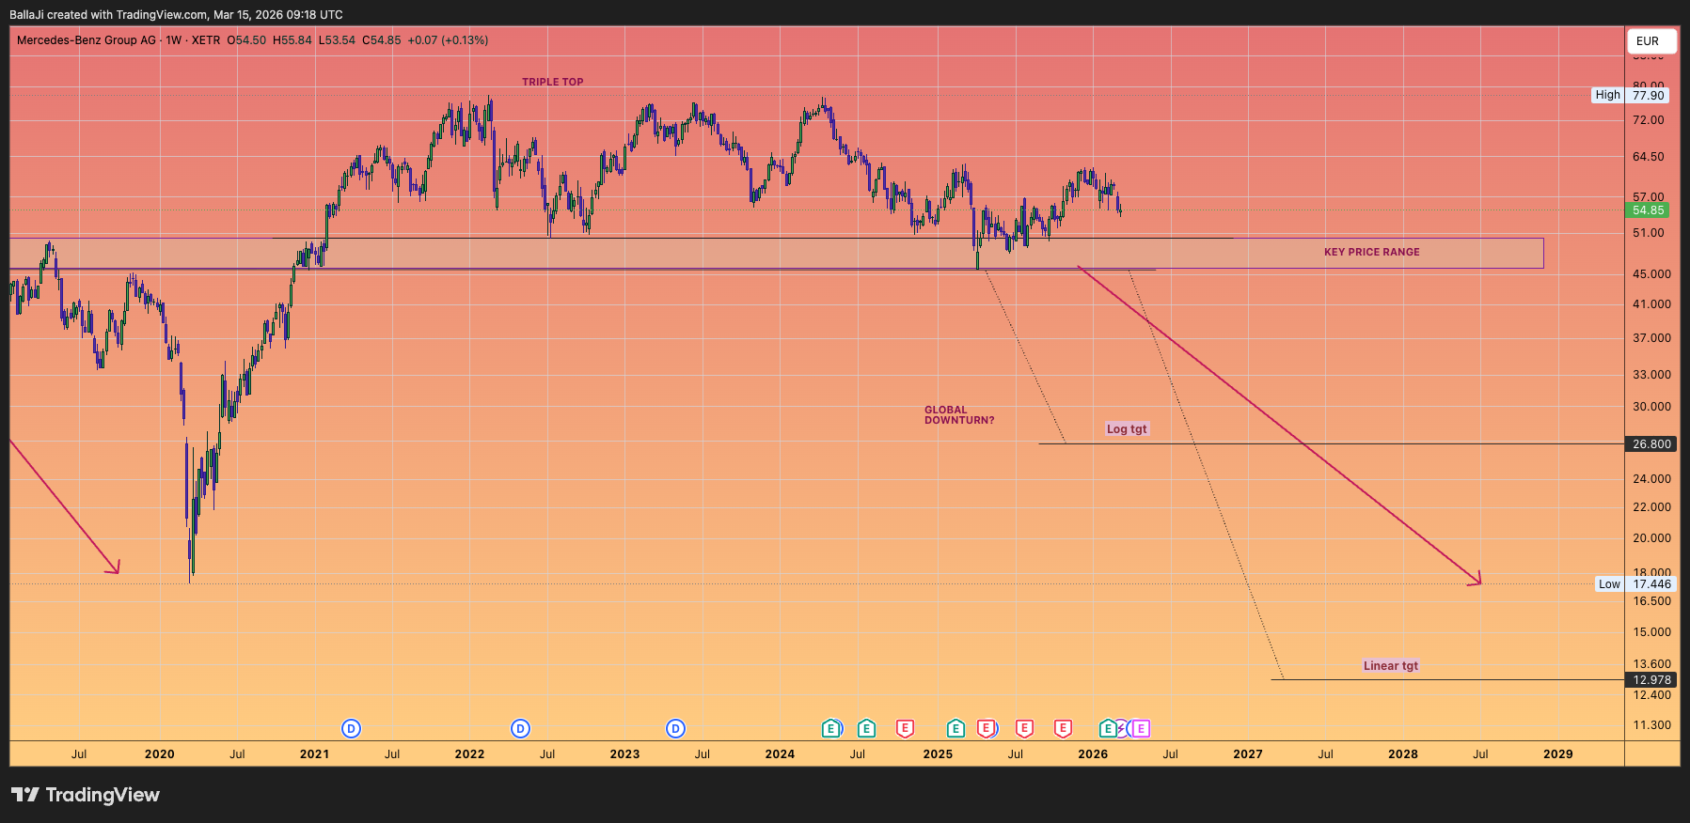
Task: Click the 12.978 price tag
Action: (x=1651, y=679)
